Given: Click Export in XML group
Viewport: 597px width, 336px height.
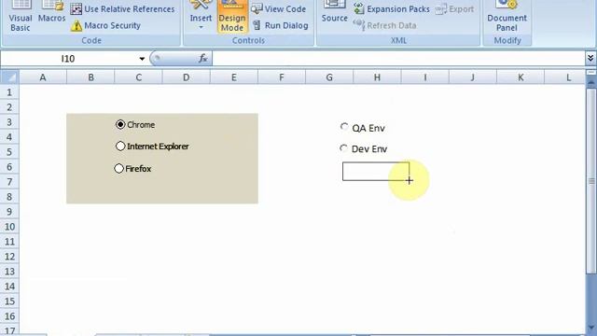Looking at the screenshot, I should [454, 8].
